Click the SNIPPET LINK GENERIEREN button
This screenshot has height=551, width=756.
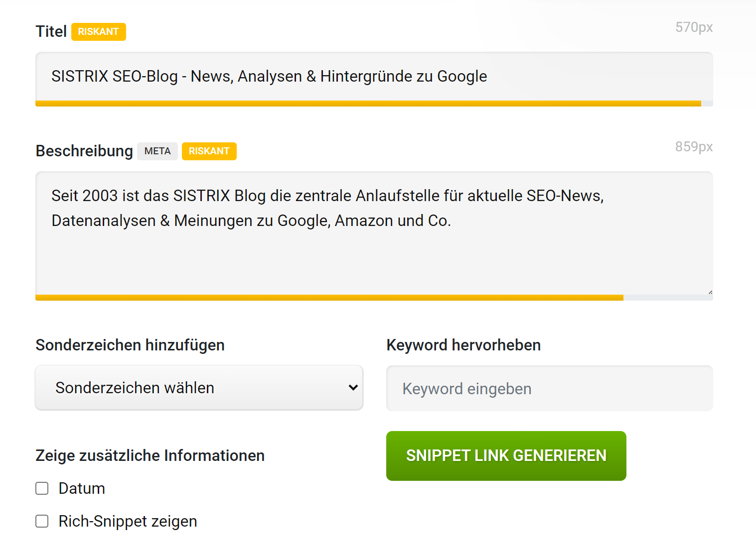click(506, 456)
